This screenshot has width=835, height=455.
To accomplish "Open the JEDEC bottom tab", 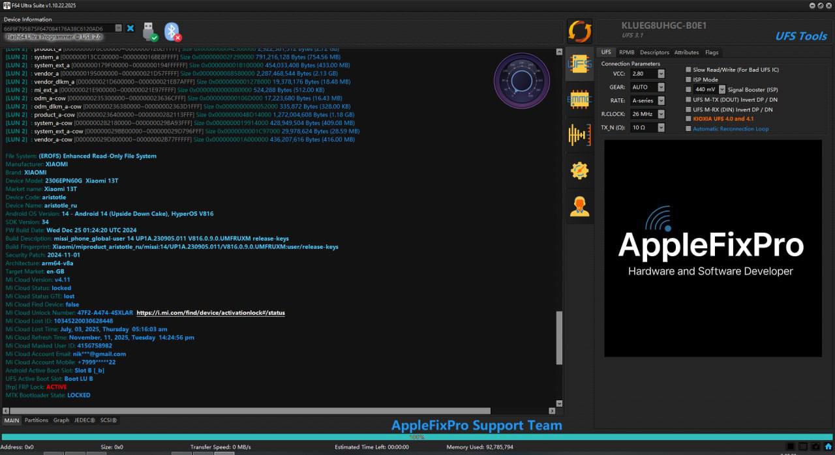I will (x=85, y=420).
